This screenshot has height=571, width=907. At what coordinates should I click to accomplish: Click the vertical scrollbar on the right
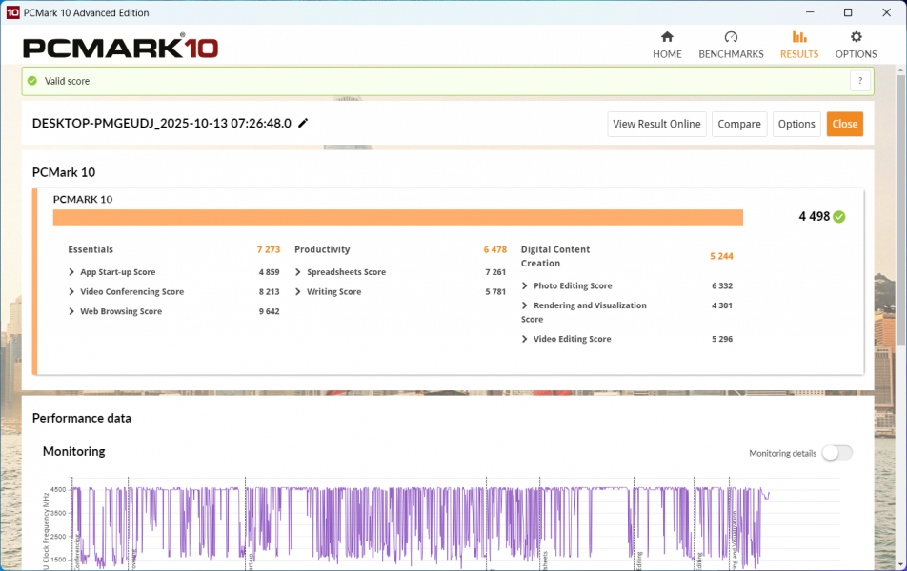900,285
